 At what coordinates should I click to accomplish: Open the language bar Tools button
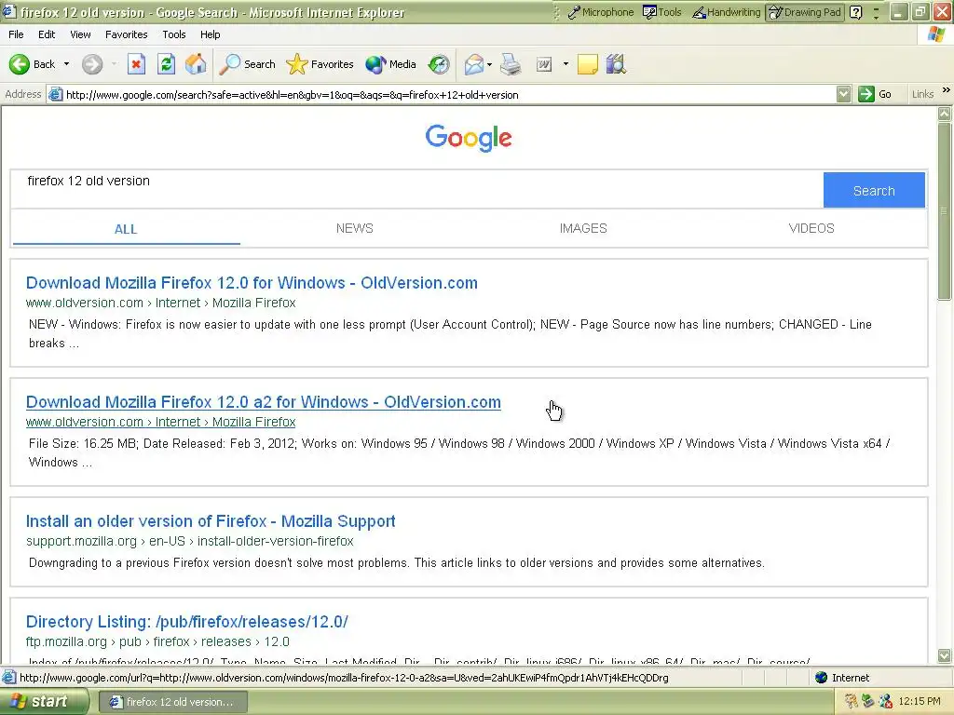(662, 12)
